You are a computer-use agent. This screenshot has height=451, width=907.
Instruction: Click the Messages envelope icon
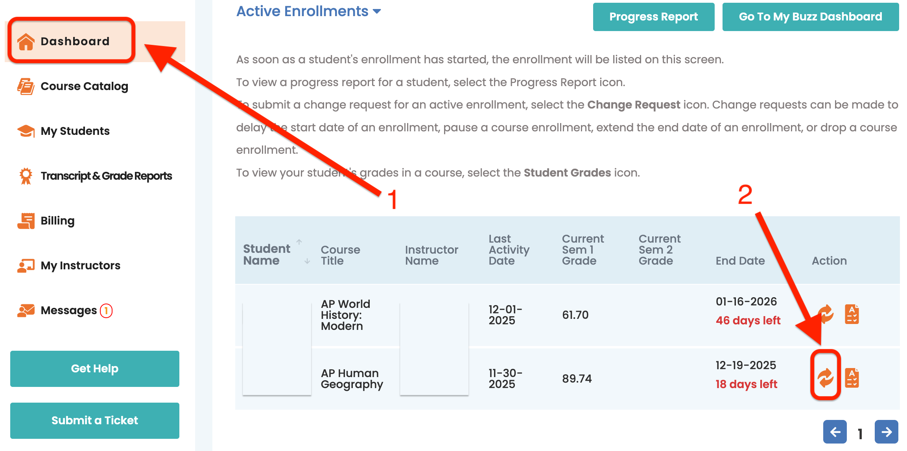point(26,311)
